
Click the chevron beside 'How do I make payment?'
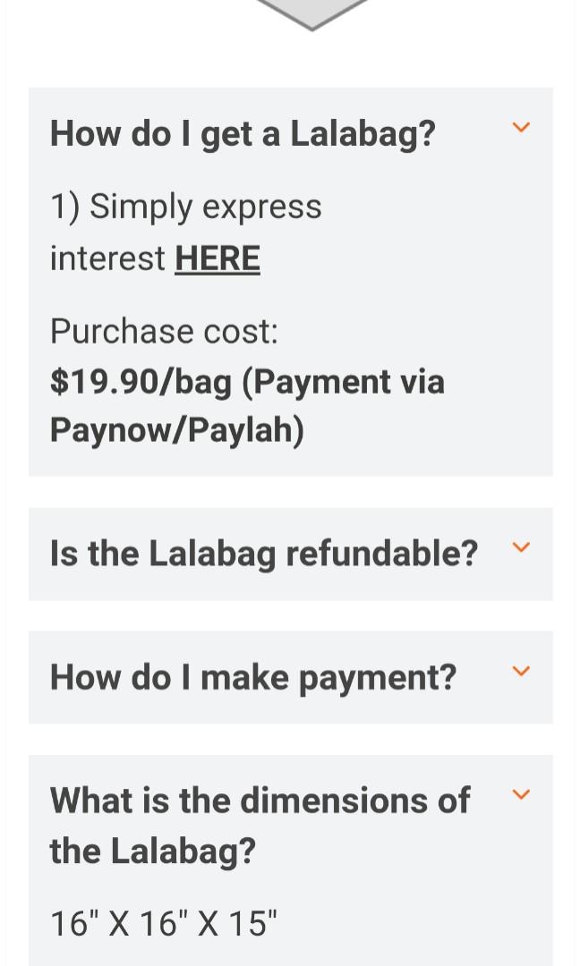click(521, 670)
